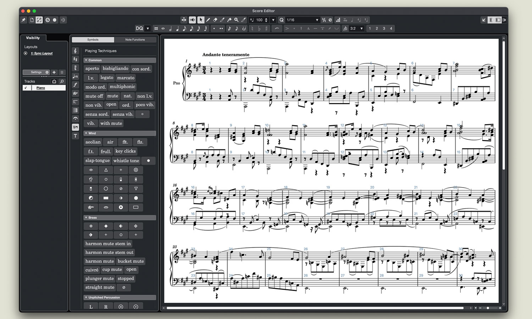The width and height of the screenshot is (532, 319).
Task: Click the slap-tongue wind technique
Action: (x=98, y=161)
